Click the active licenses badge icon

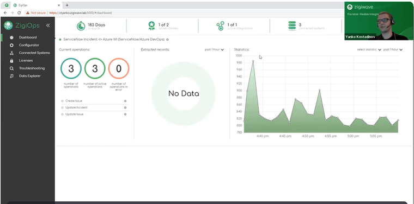[x=151, y=25]
